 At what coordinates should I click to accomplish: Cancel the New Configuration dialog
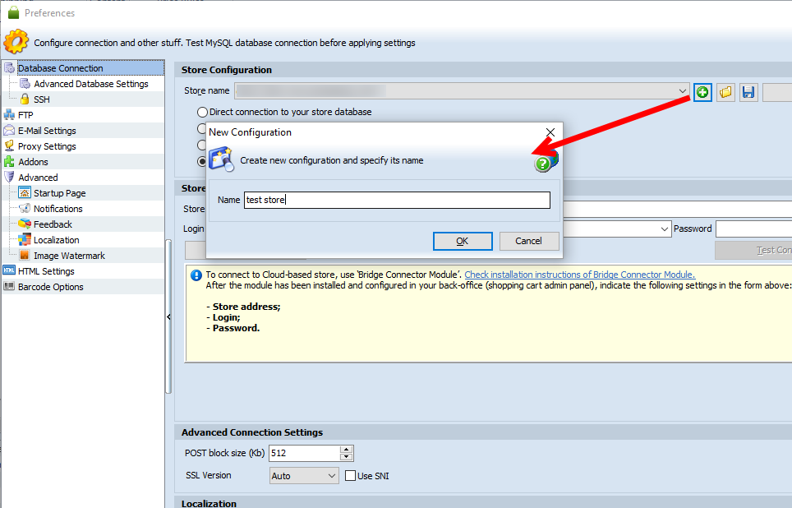[x=528, y=241]
